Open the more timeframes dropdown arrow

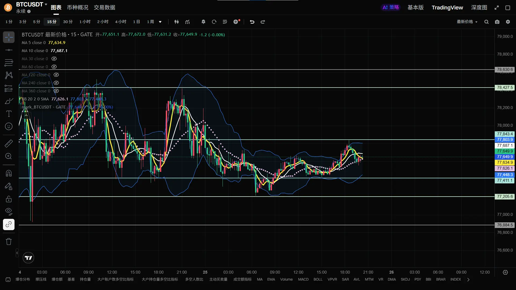click(160, 22)
